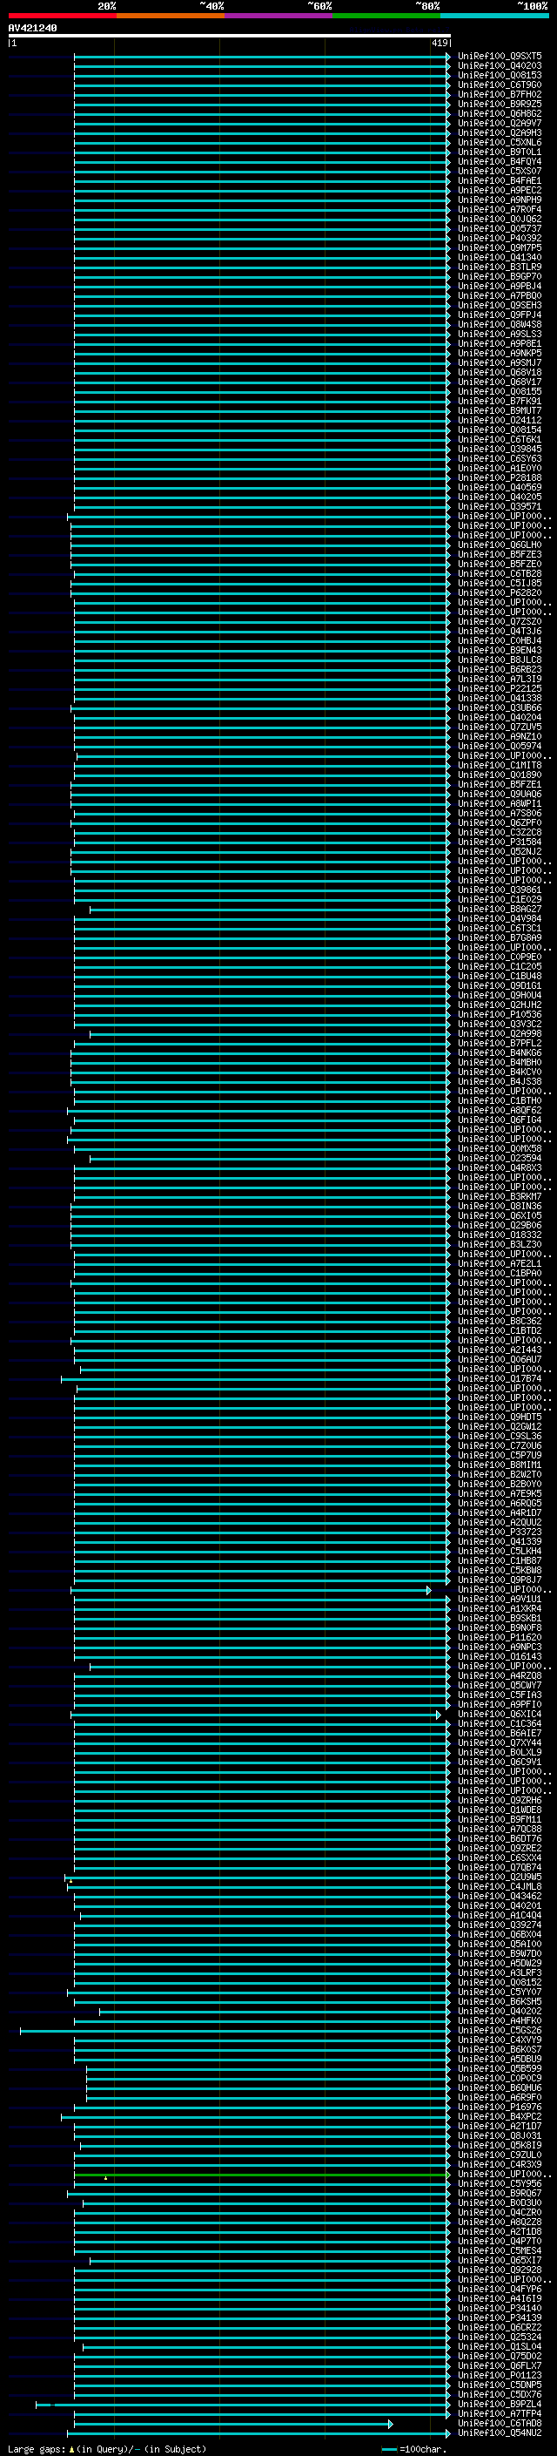Select the UniRef100_Q25324 label

(500, 2337)
